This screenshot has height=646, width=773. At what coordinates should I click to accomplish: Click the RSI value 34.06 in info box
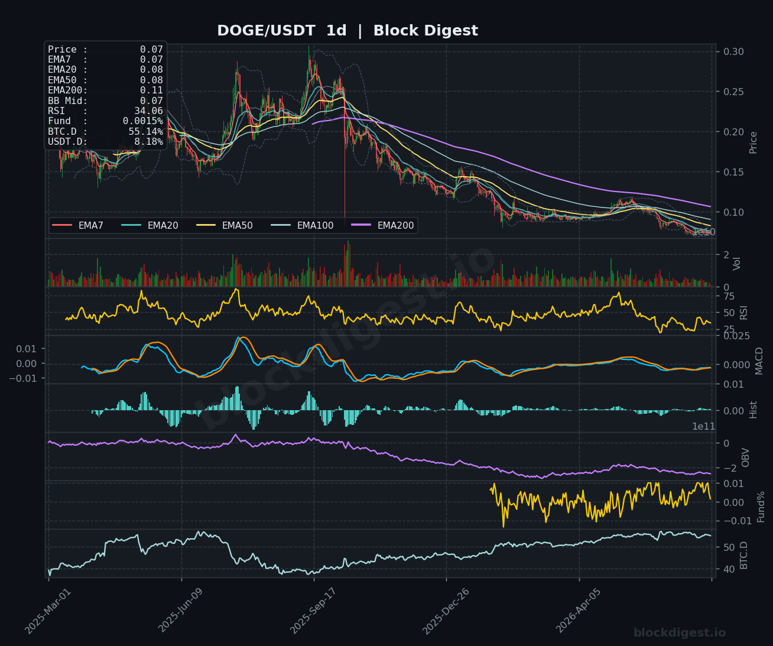click(148, 111)
